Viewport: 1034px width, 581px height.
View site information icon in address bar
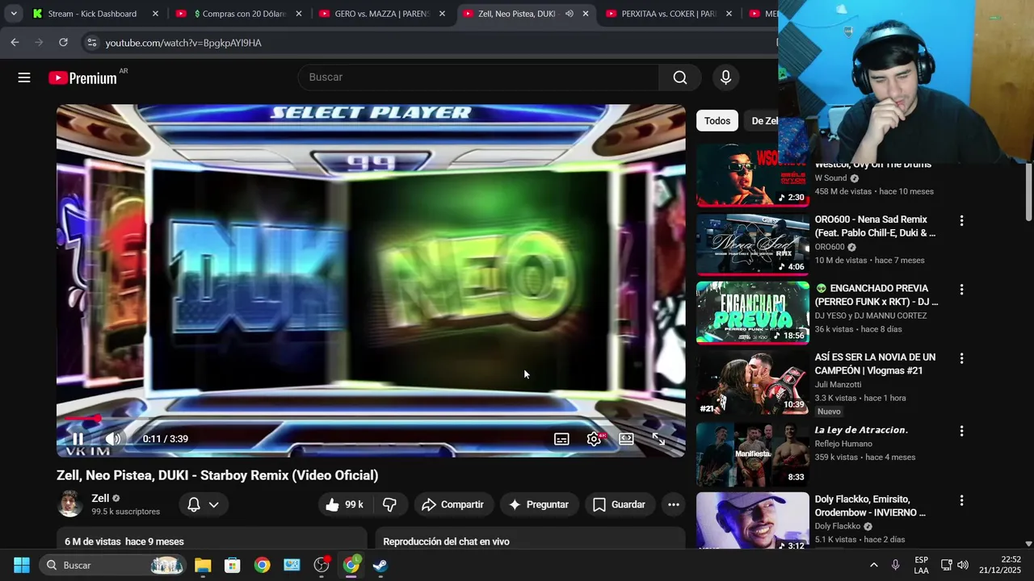[91, 43]
